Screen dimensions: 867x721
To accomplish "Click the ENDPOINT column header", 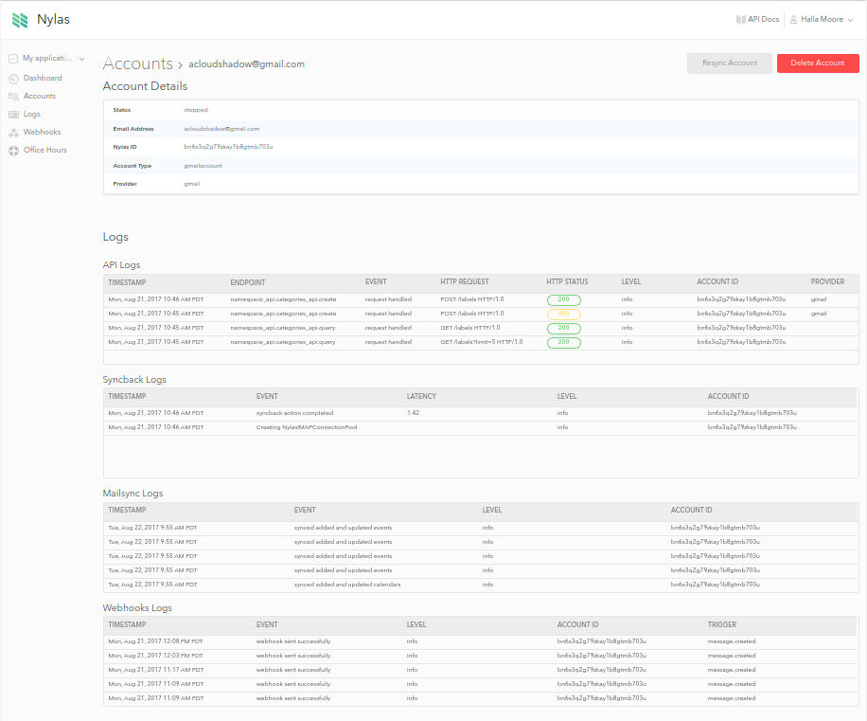I will (248, 282).
